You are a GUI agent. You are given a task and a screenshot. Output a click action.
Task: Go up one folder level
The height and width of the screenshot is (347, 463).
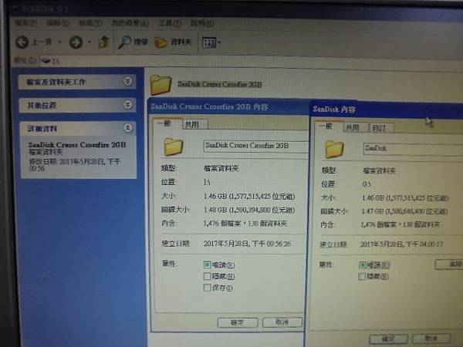click(103, 42)
